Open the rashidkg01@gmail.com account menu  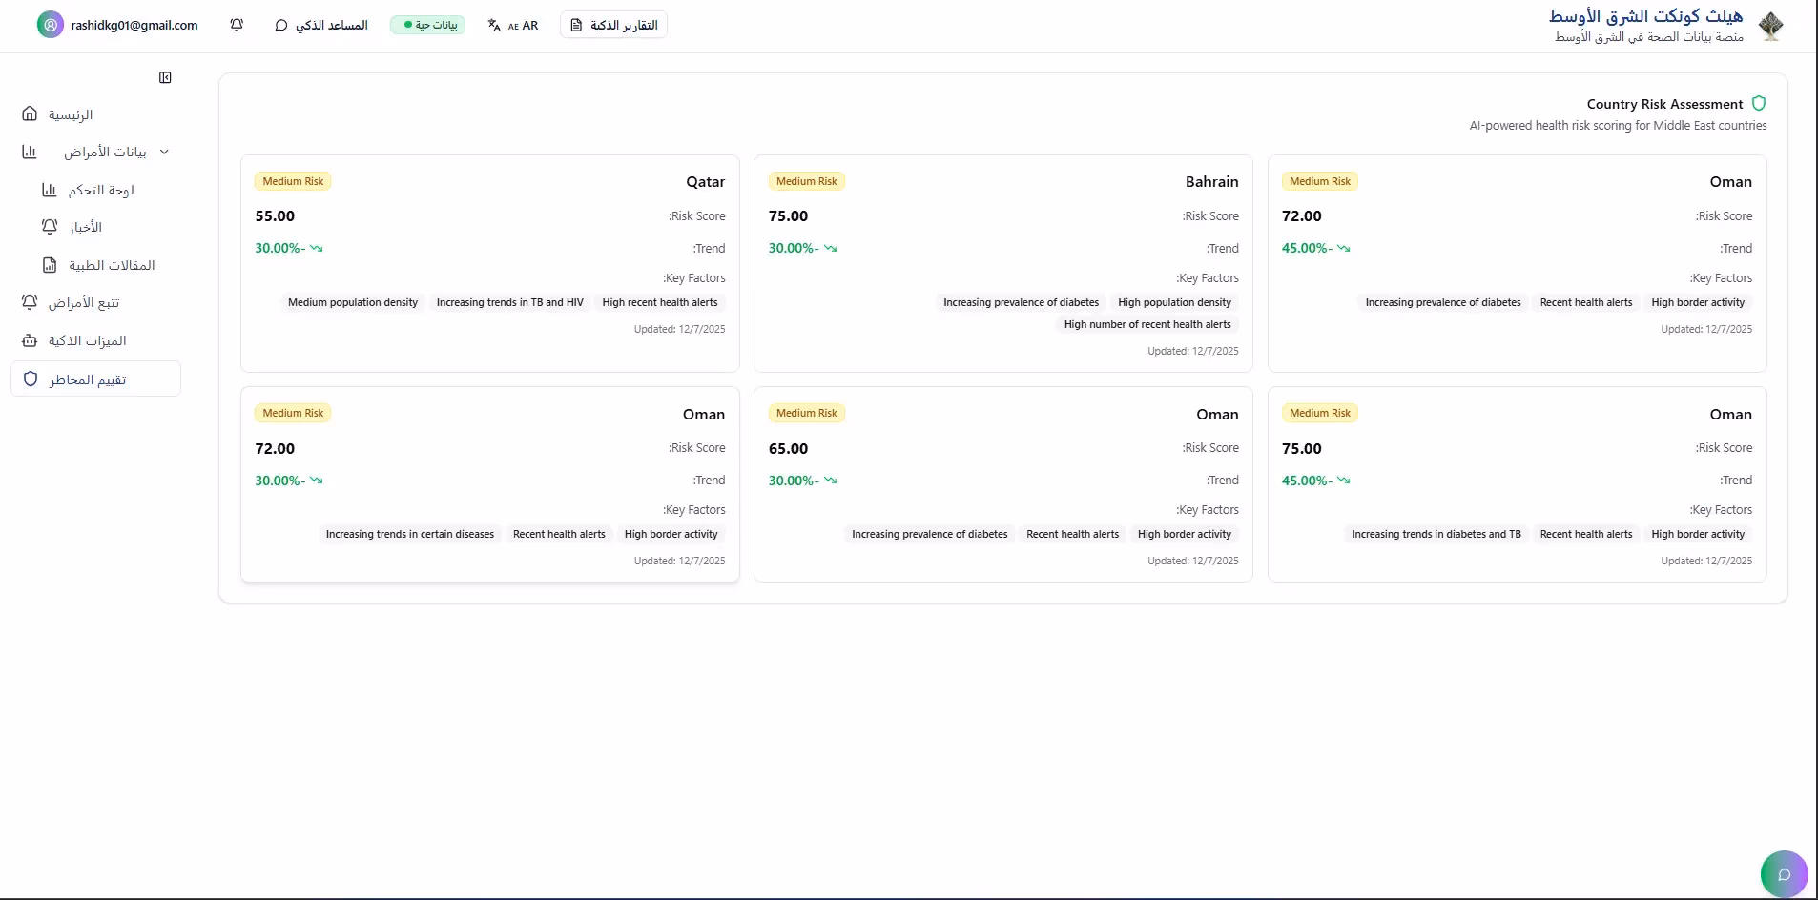[134, 25]
